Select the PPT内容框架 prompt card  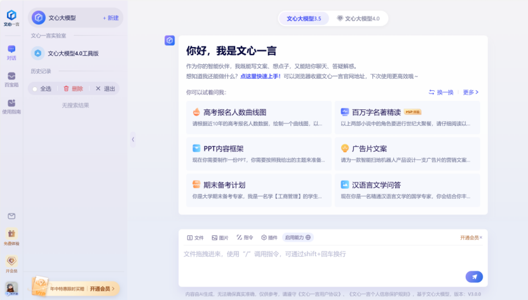(259, 154)
